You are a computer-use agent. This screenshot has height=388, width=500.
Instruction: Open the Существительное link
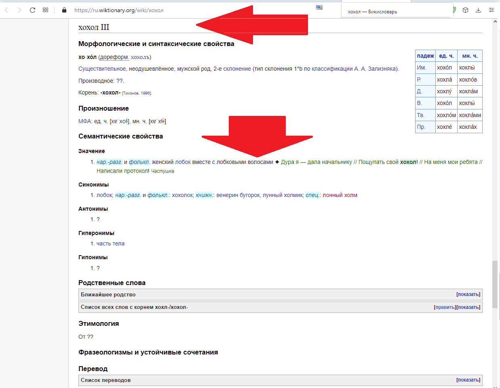tap(102, 69)
